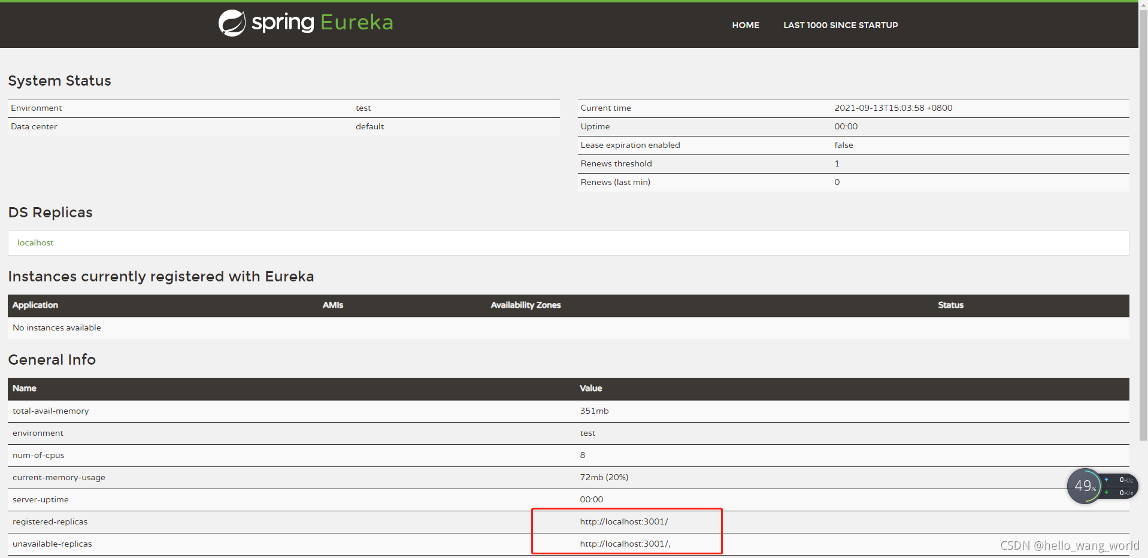Click the AMIs column header

click(333, 305)
